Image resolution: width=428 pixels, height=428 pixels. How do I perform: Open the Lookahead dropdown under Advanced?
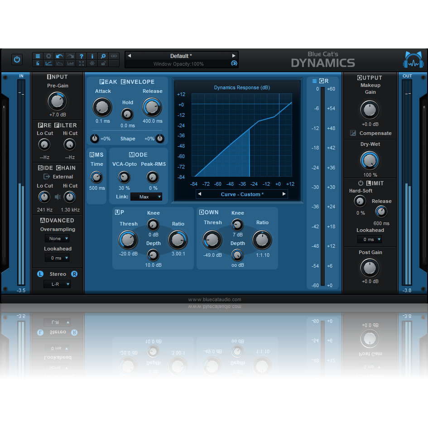pyautogui.click(x=58, y=258)
